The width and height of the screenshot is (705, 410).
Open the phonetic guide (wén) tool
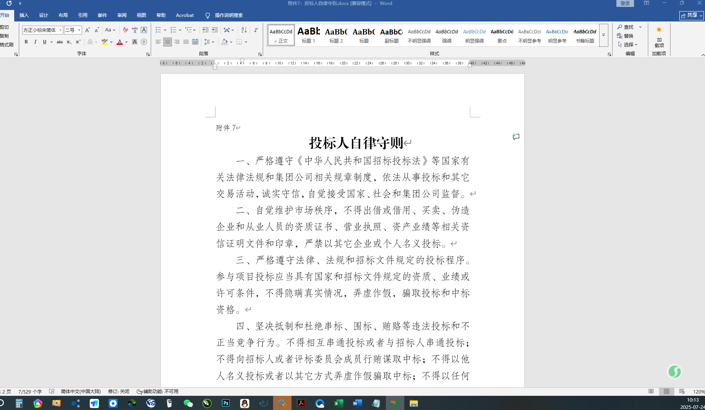(x=135, y=30)
